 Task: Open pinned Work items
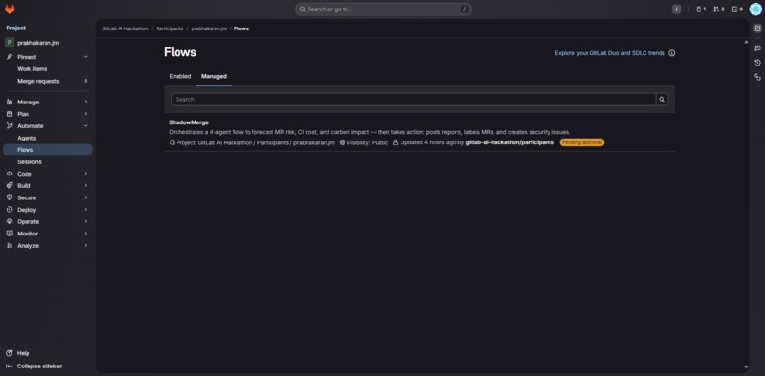pos(47,69)
